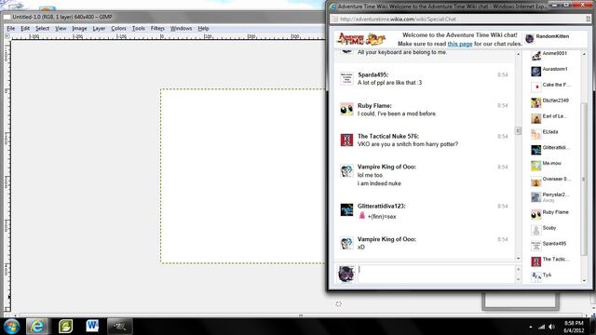Open the Filters menu in GIMP
Image resolution: width=596 pixels, height=335 pixels.
[x=157, y=29]
